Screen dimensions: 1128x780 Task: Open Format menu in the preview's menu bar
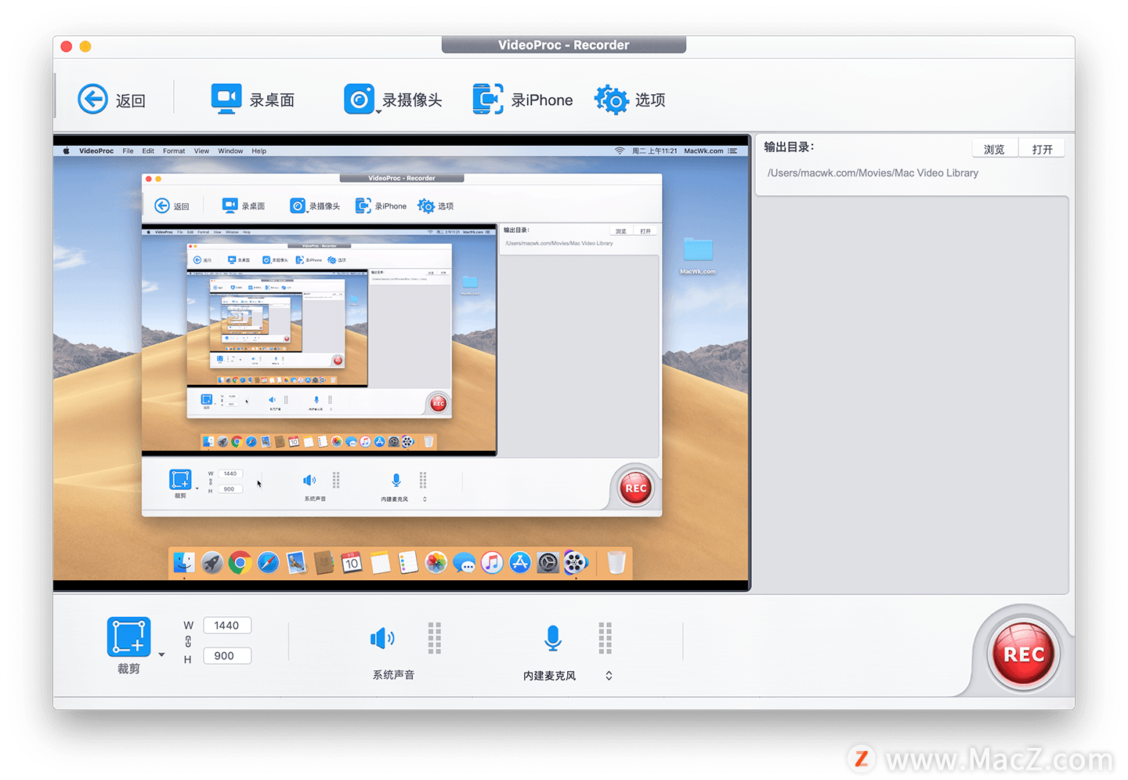[174, 151]
